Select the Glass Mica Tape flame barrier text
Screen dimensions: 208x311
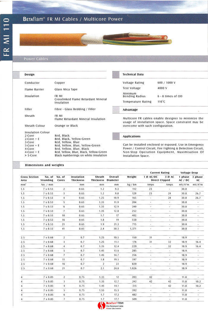point(66,89)
